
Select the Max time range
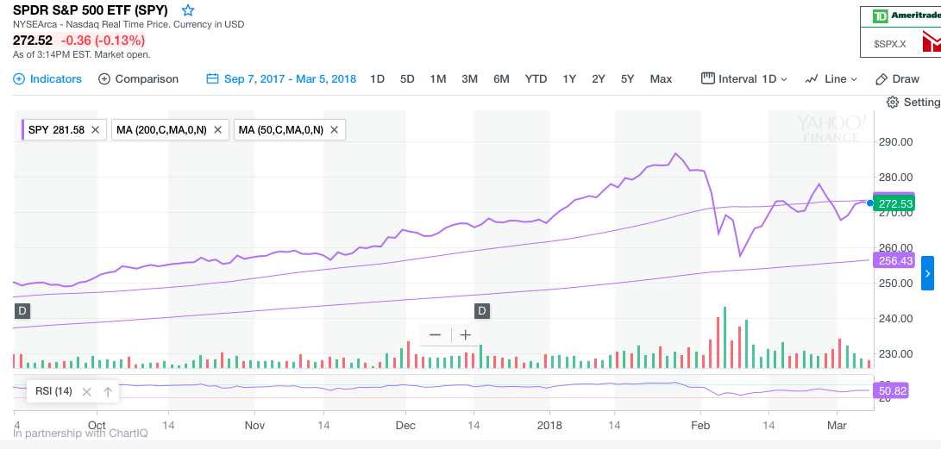click(661, 78)
